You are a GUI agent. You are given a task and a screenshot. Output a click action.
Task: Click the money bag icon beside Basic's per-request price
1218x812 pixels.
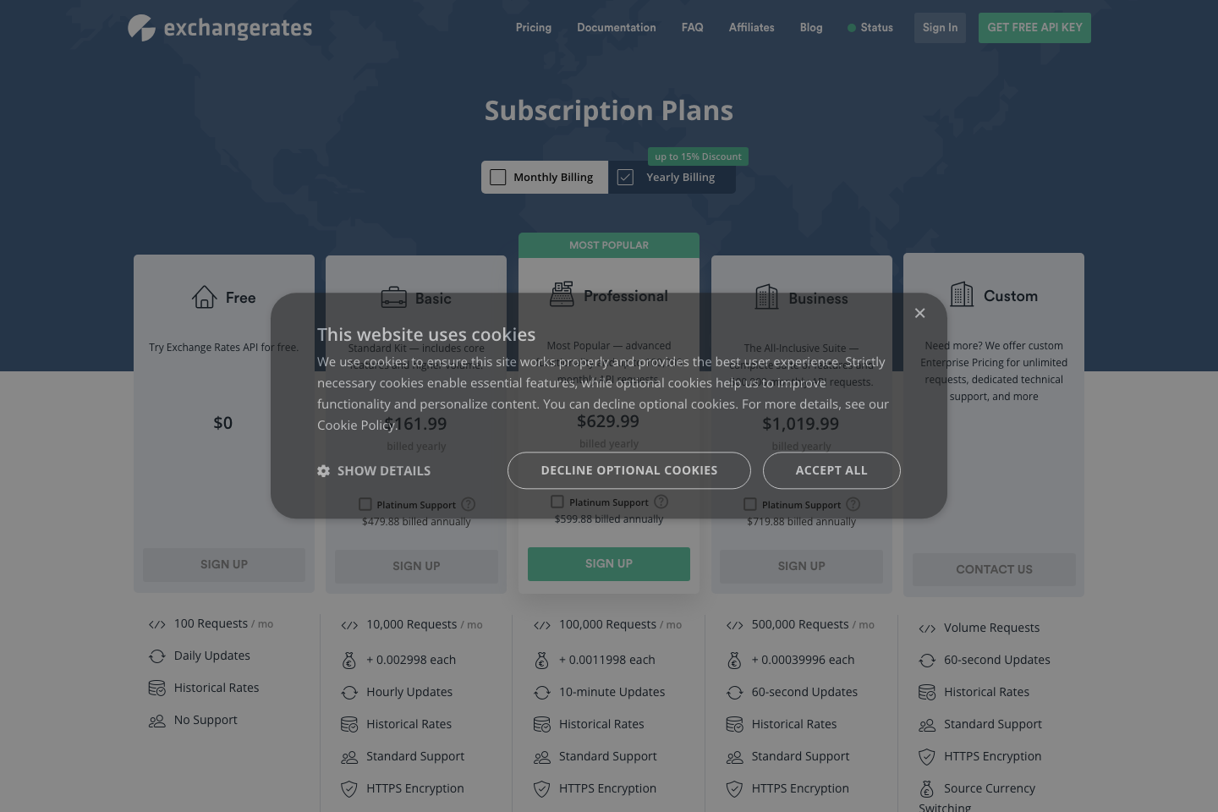(349, 660)
